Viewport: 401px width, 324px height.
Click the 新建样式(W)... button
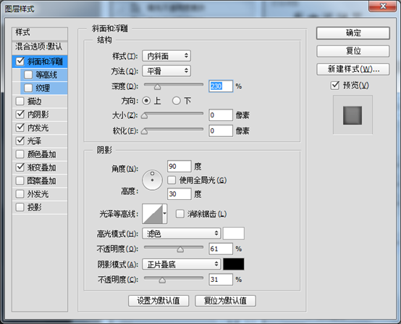click(x=353, y=69)
